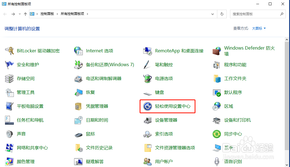Click the 疑难解答 icon
Viewport: 290px width, 167px height.
pos(79,162)
